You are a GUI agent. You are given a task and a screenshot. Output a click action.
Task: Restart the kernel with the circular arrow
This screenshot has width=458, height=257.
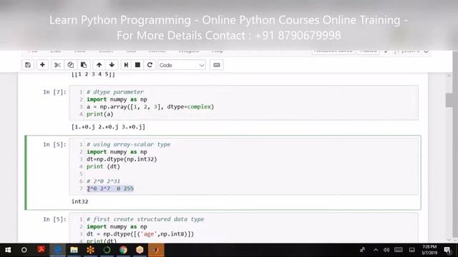pyautogui.click(x=150, y=65)
